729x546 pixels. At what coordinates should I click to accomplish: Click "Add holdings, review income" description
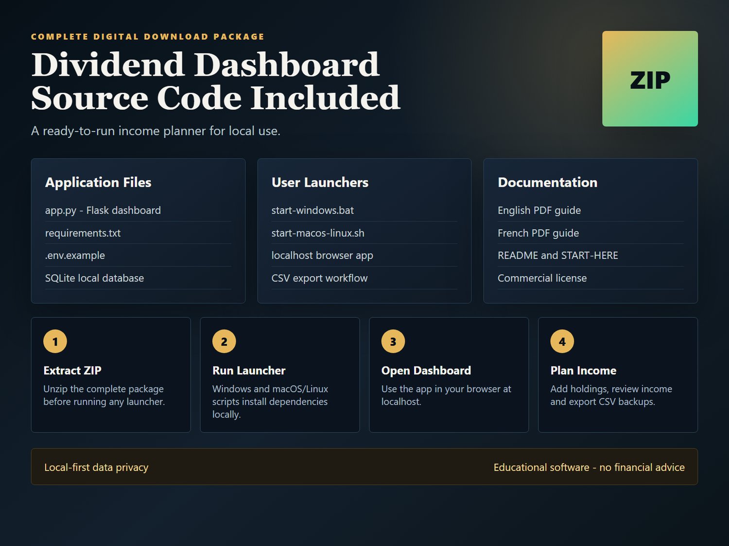[611, 396]
